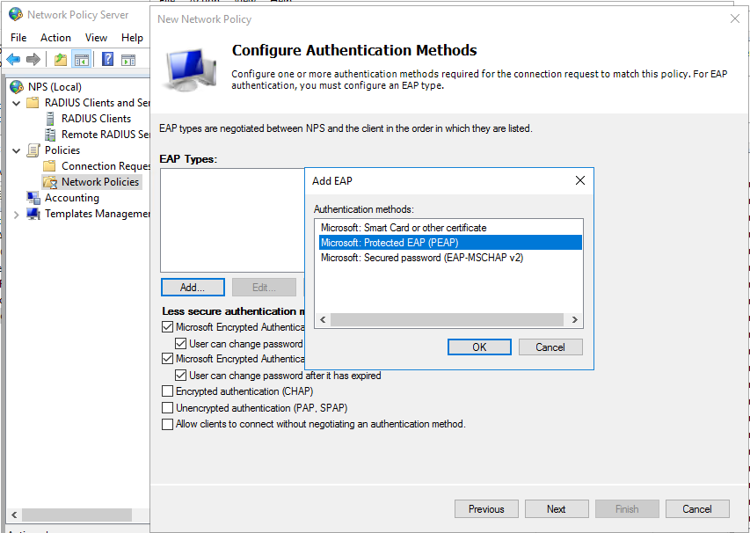This screenshot has width=750, height=533.
Task: Select the Policies tree label
Action: click(x=62, y=150)
